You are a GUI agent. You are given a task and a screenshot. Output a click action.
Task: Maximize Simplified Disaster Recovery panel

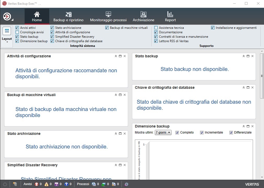[x=120, y=165]
